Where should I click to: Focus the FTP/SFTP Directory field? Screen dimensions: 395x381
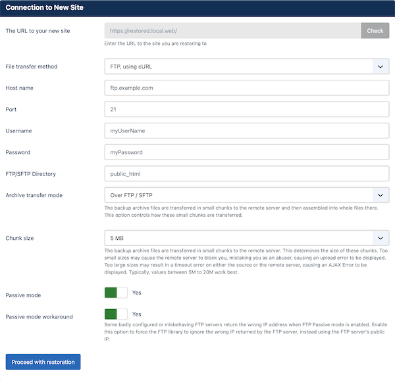[x=247, y=174]
